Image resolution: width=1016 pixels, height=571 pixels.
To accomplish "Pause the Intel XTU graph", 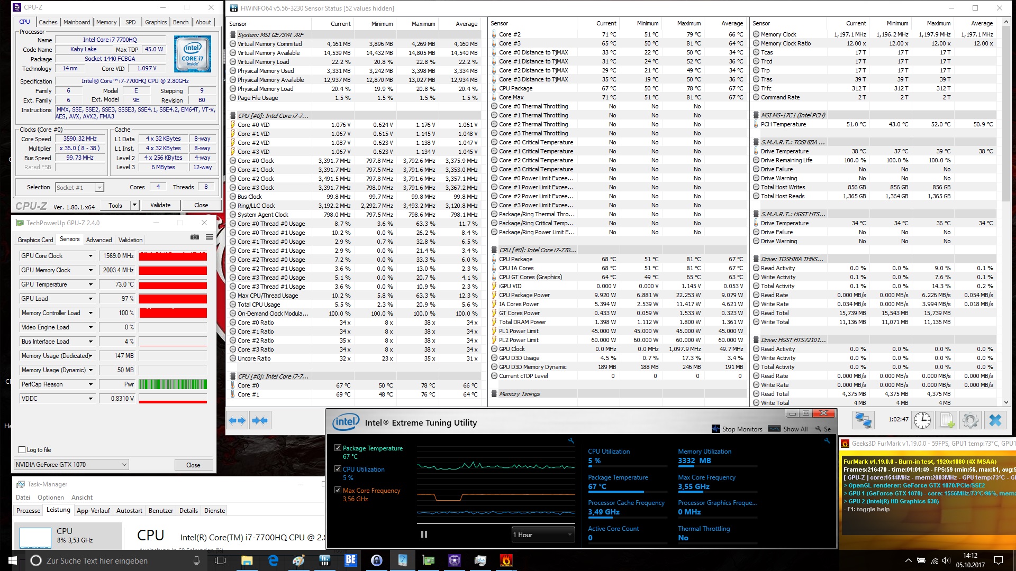I will click(424, 535).
